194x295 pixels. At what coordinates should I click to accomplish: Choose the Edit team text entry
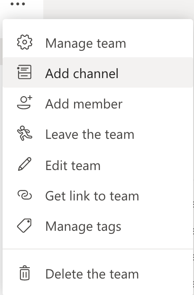[73, 165]
